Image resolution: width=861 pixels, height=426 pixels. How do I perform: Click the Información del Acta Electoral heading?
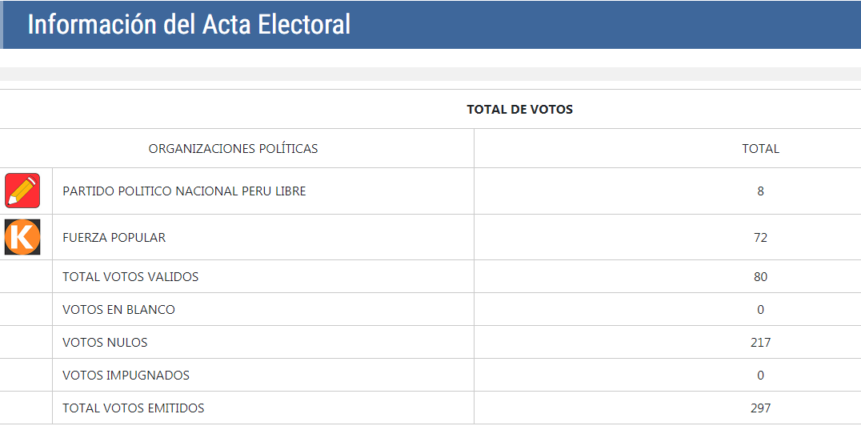(x=189, y=24)
